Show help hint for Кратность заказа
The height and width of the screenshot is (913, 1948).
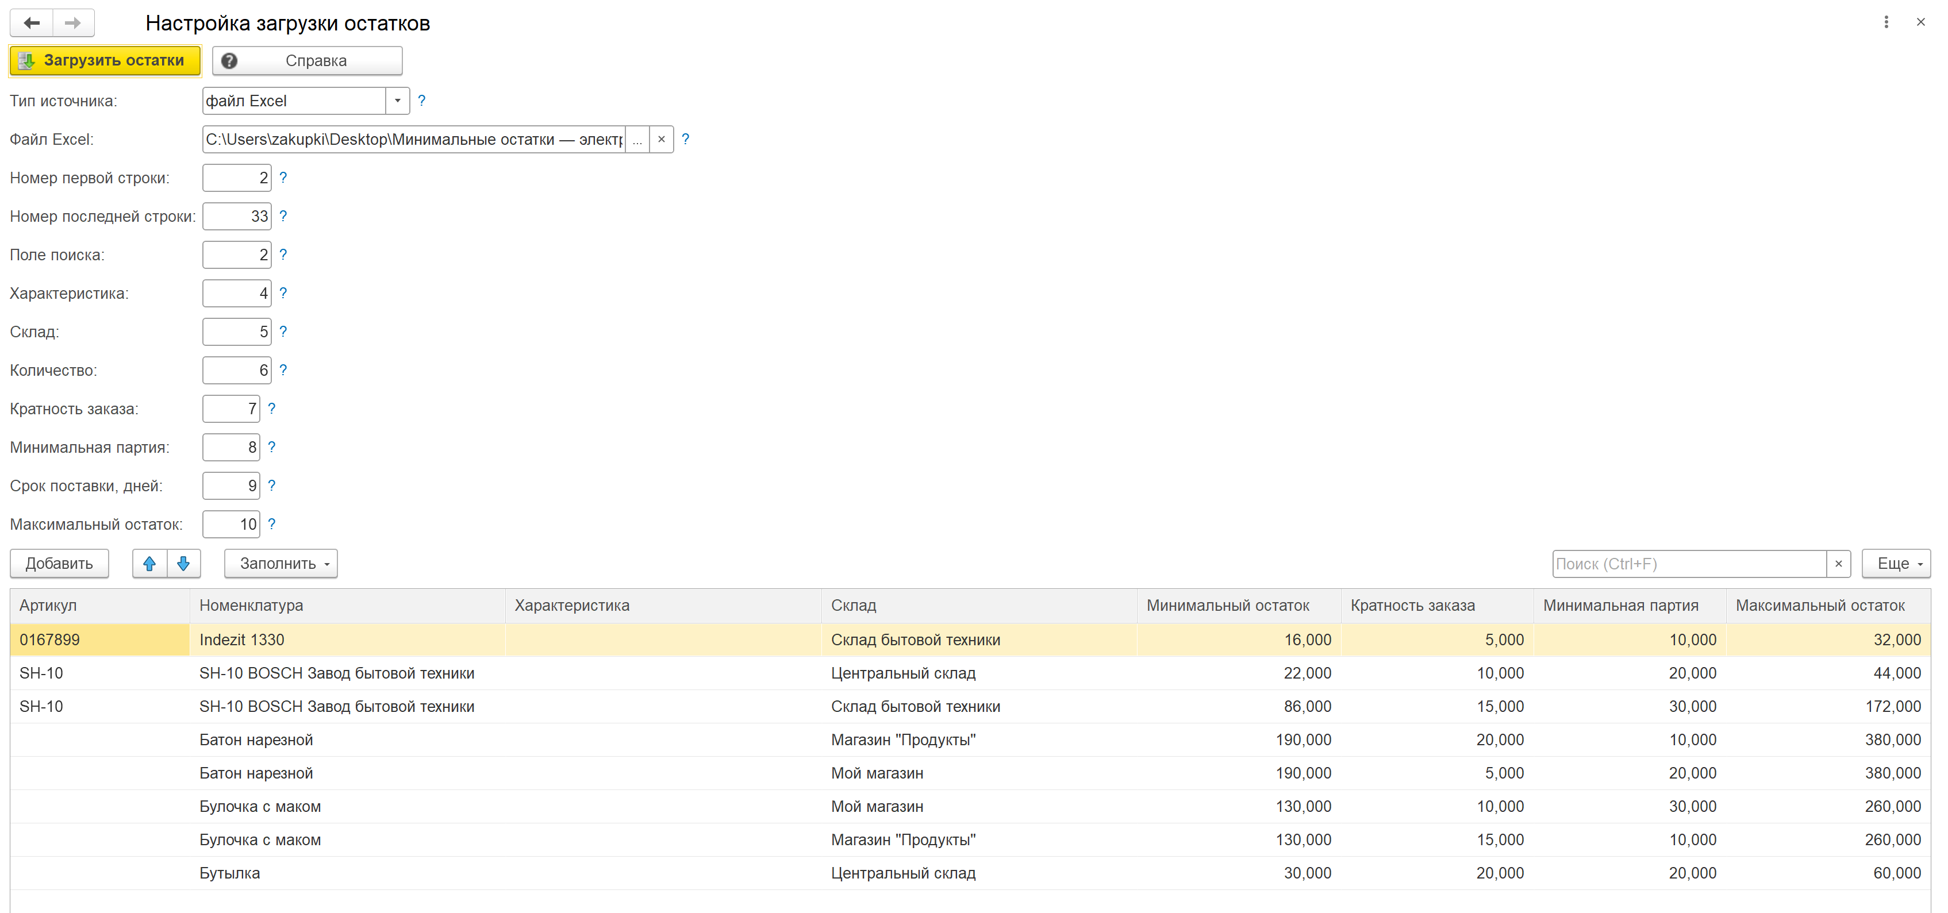click(x=271, y=408)
